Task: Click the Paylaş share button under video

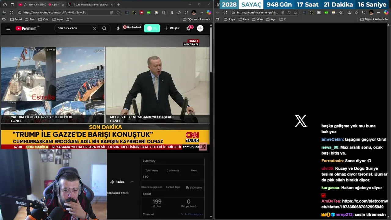Action: coord(117,182)
